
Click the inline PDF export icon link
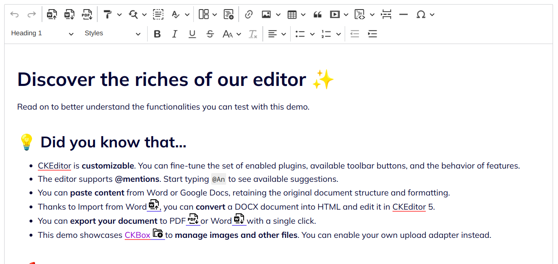193,219
